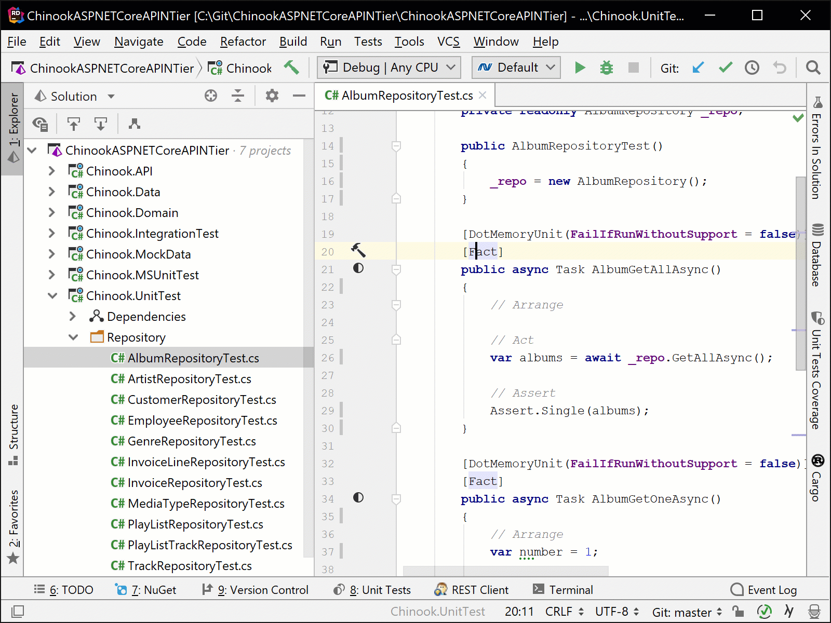This screenshot has height=623, width=831.
Task: Toggle the 2: Favorites tool window
Action: tap(13, 527)
